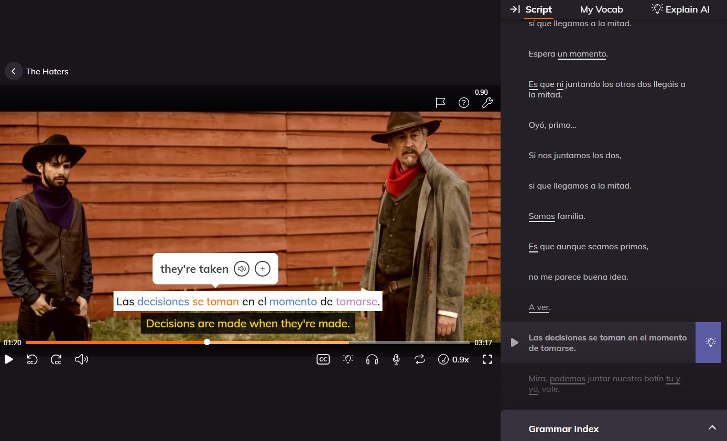Click the word "tomarse" in subtitle
Viewport: 727px width, 441px height.
pyautogui.click(x=356, y=302)
